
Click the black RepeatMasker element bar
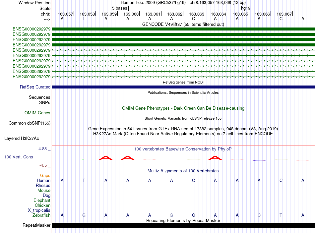click(x=183, y=225)
